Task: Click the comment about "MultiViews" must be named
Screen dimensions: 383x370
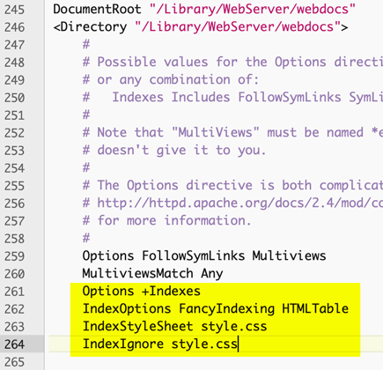Action: 232,132
